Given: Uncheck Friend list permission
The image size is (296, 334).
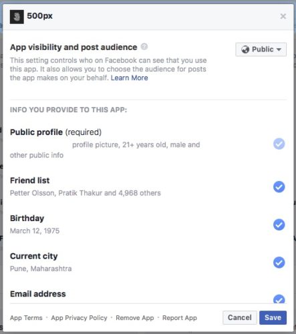Looking at the screenshot, I should point(279,187).
